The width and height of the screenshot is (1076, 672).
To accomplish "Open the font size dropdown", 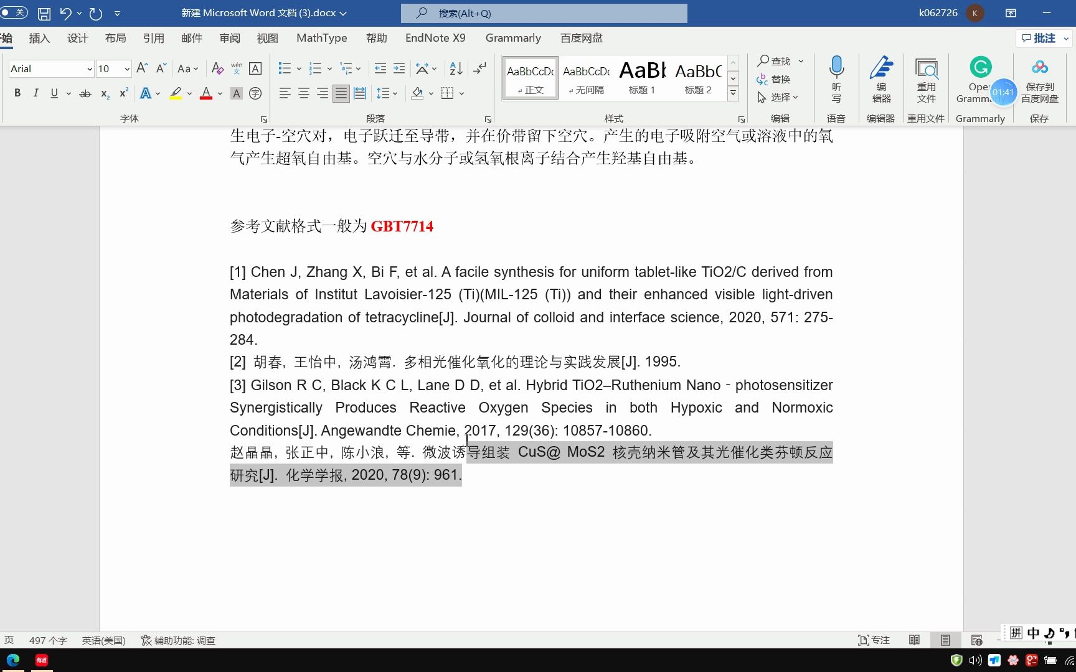I will 126,69.
